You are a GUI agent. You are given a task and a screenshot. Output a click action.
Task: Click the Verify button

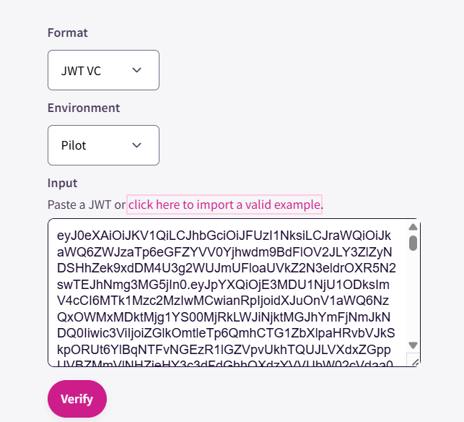[77, 399]
